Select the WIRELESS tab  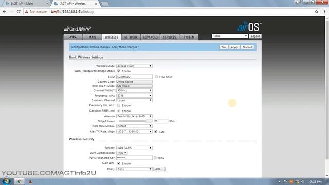pos(112,37)
